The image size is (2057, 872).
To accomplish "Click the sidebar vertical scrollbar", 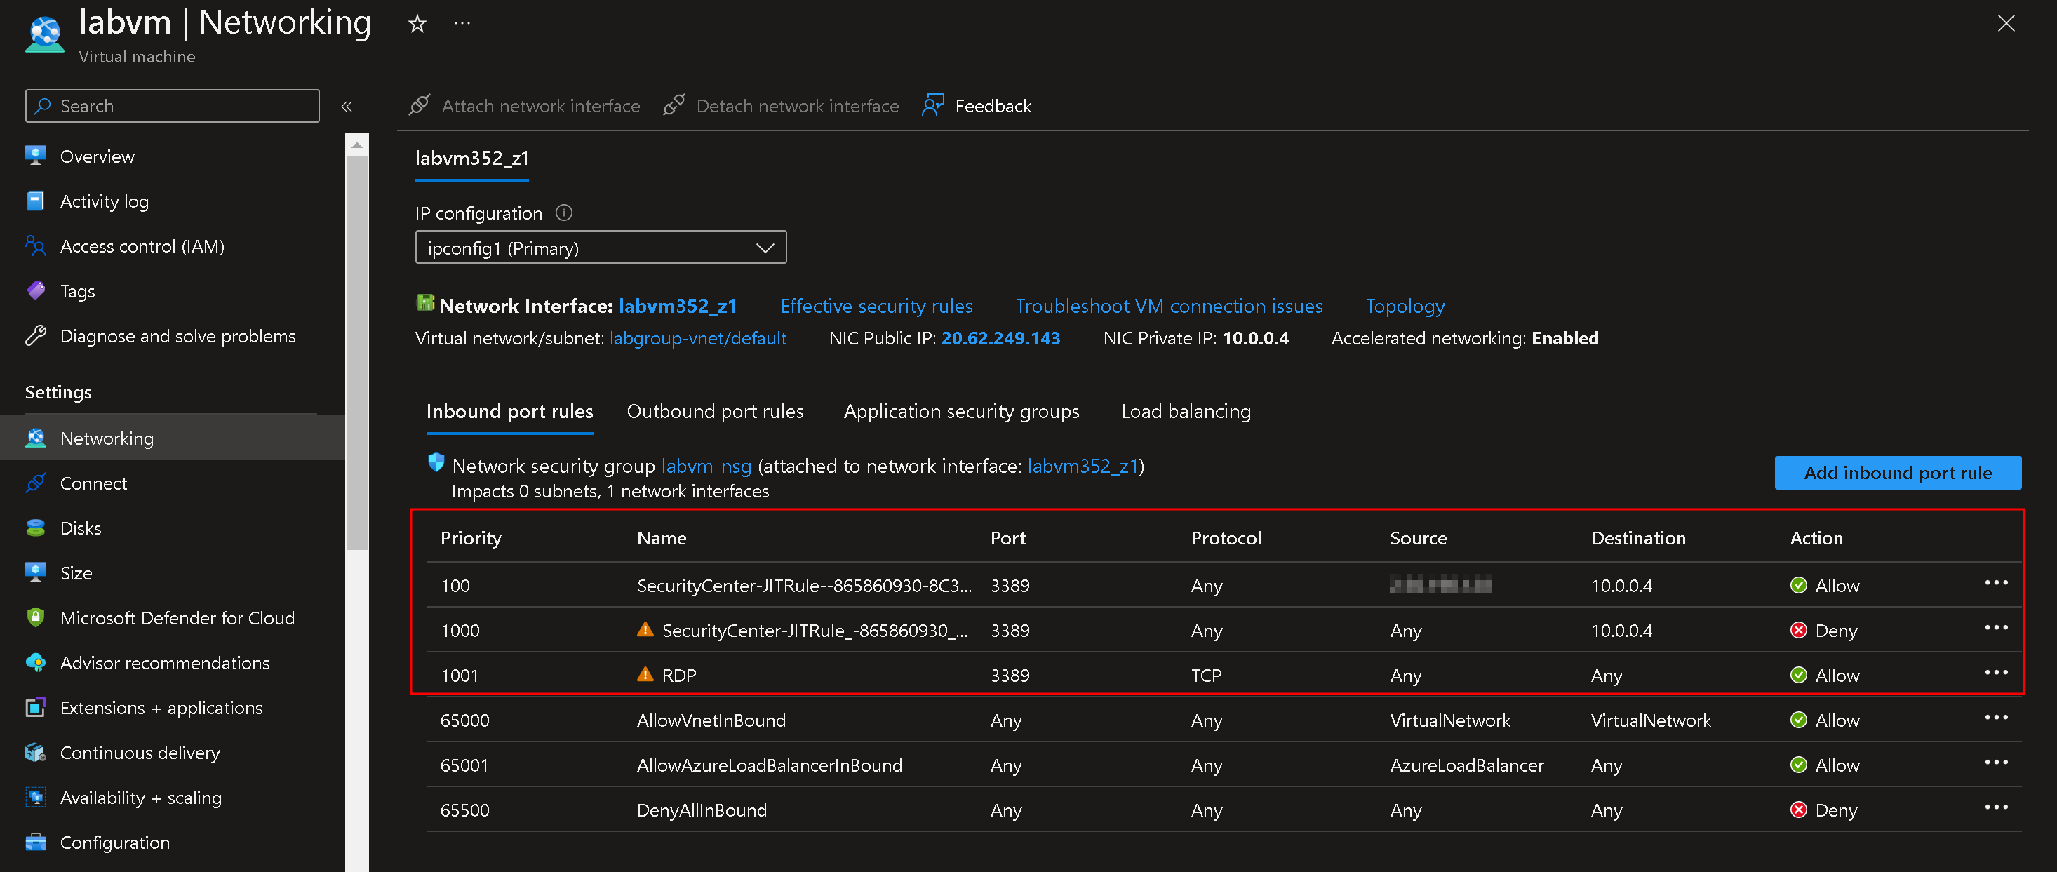I will pos(357,351).
